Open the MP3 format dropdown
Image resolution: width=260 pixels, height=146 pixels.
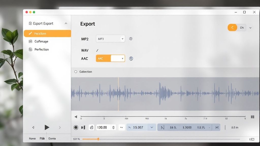pos(110,39)
